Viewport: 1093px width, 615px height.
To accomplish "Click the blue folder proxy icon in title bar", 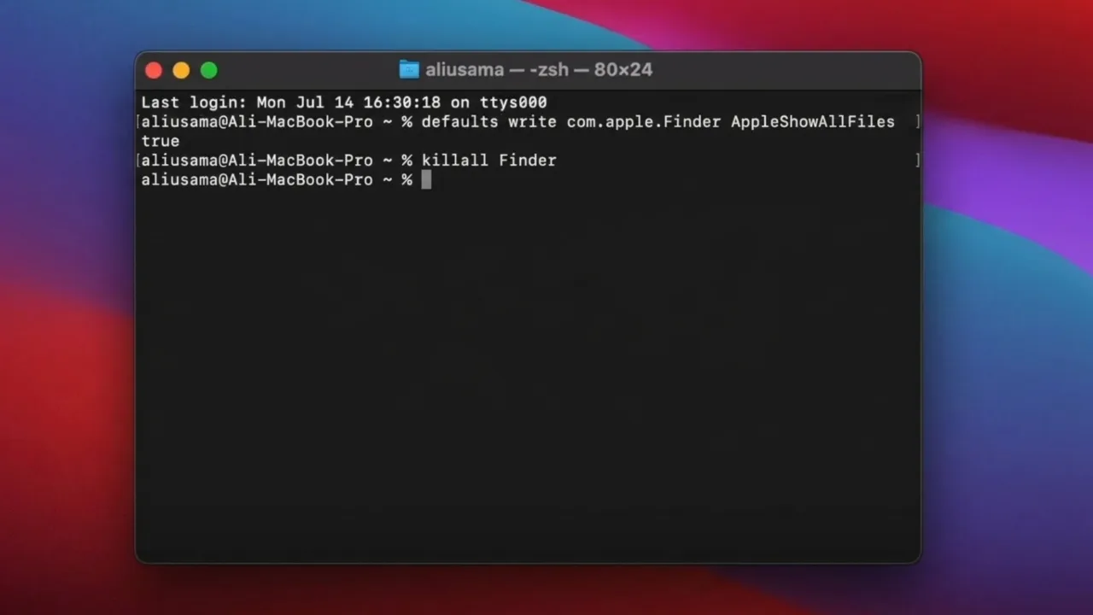I will point(409,70).
